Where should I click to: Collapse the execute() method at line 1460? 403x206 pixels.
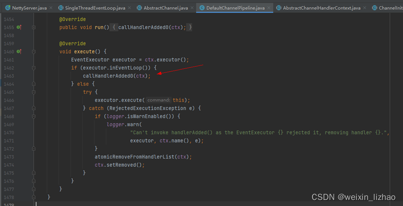pos(34,52)
